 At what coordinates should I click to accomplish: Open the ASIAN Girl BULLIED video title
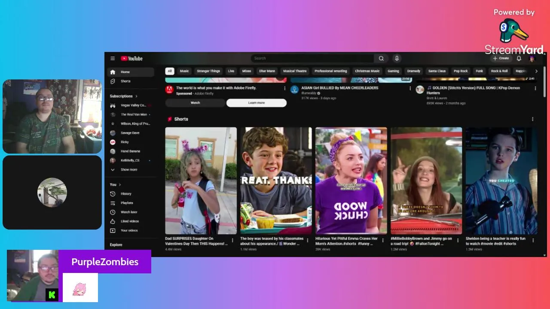click(340, 88)
